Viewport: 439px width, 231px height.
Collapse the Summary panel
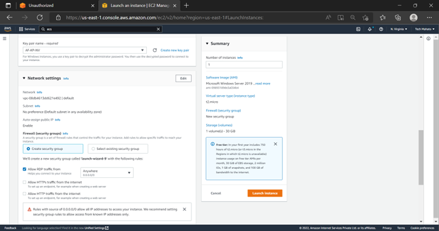point(207,43)
